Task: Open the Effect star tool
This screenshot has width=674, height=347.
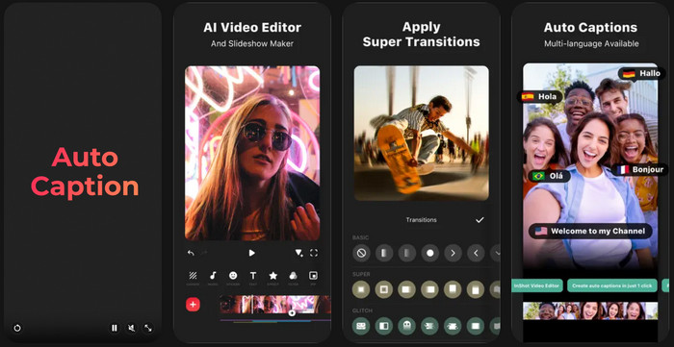Action: (x=272, y=278)
